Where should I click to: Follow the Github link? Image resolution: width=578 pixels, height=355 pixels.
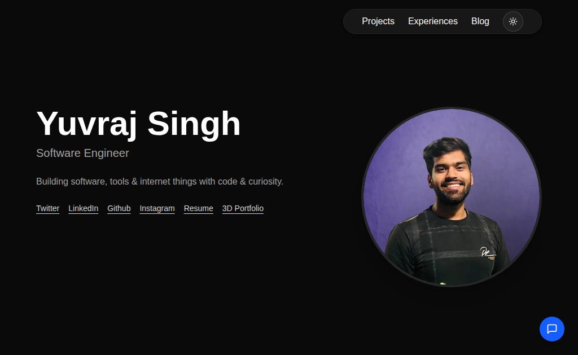pos(119,209)
